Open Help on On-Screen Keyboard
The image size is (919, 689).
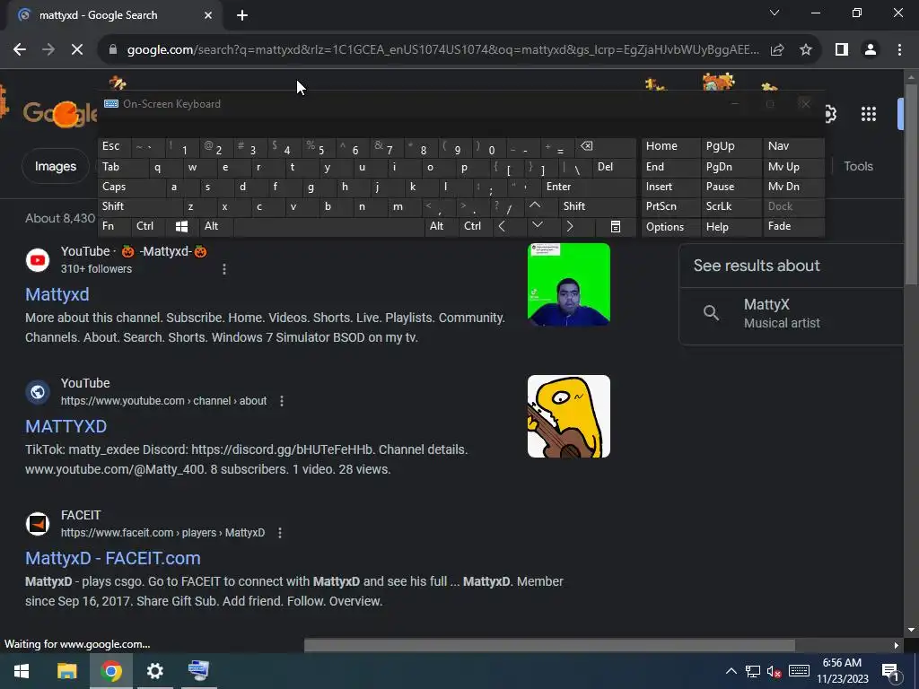731,227
